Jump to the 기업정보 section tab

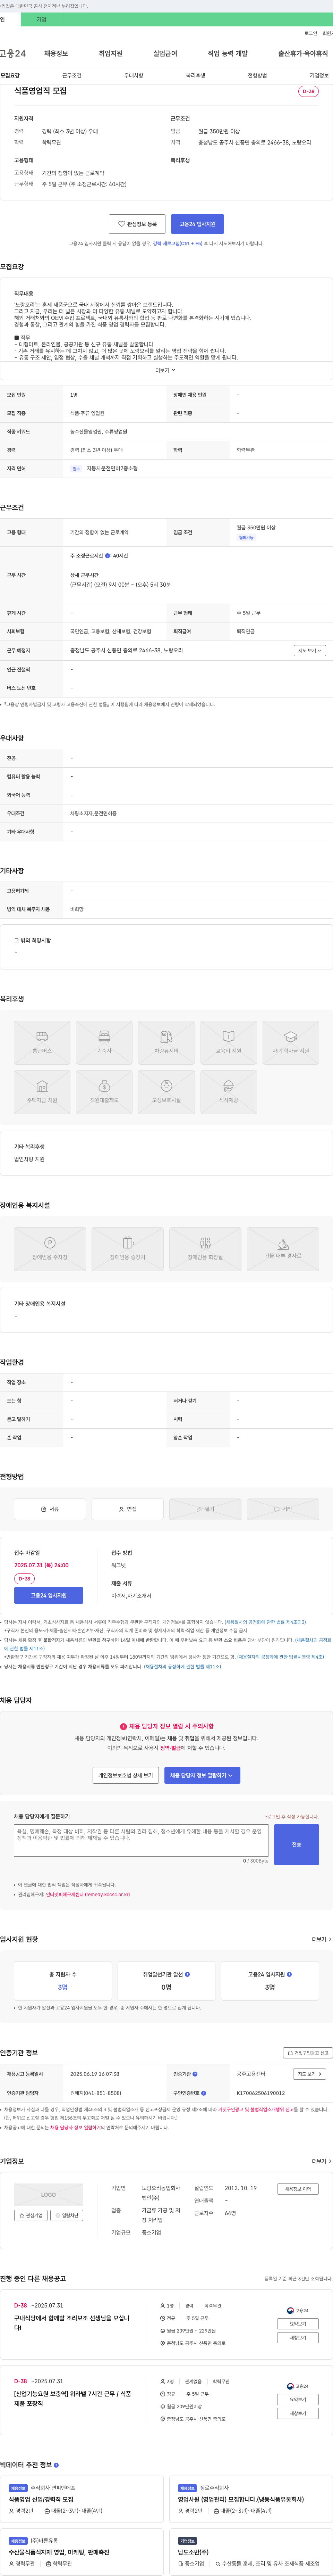coord(319,75)
